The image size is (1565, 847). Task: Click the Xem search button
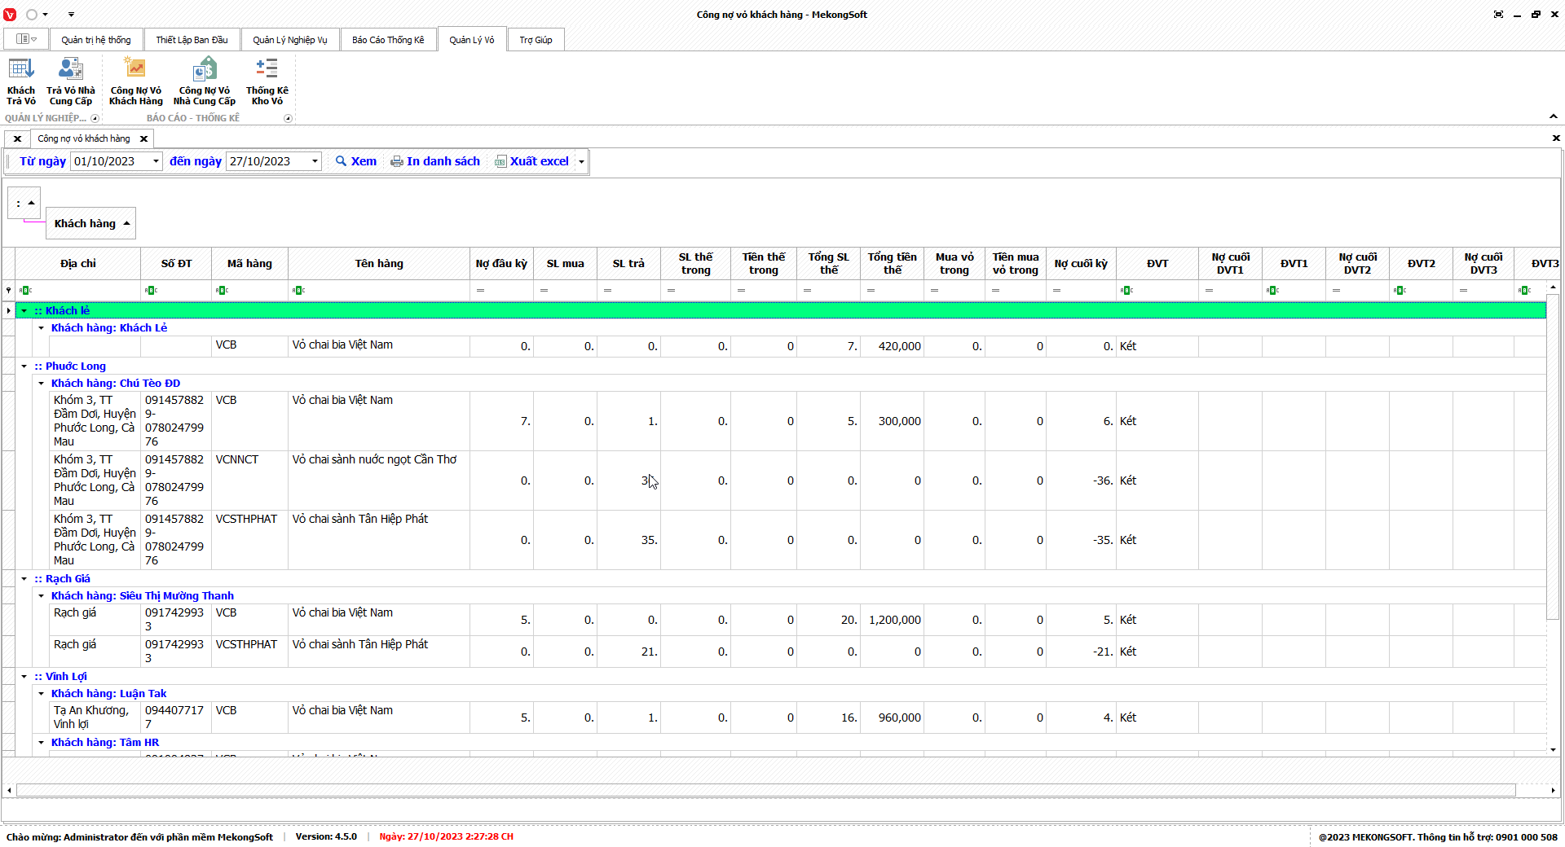click(x=356, y=161)
